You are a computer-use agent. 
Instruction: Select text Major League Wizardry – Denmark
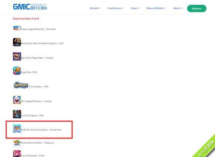tap(38, 29)
